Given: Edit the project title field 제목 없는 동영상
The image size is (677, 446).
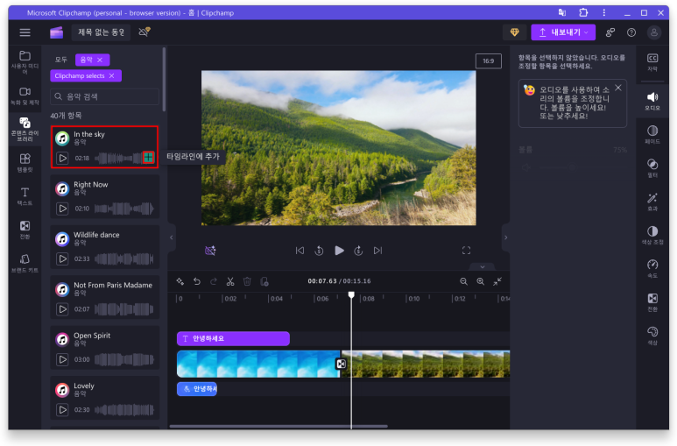Looking at the screenshot, I should point(101,32).
